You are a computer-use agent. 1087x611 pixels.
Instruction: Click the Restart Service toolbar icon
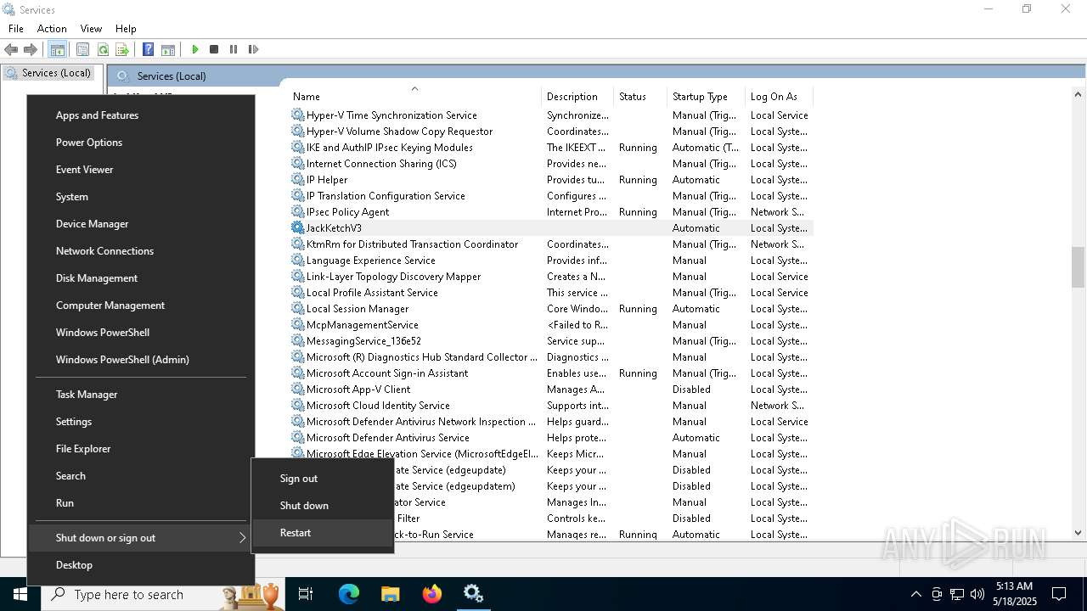pos(253,49)
